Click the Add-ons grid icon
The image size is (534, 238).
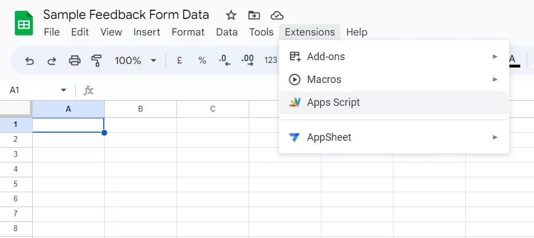coord(295,57)
